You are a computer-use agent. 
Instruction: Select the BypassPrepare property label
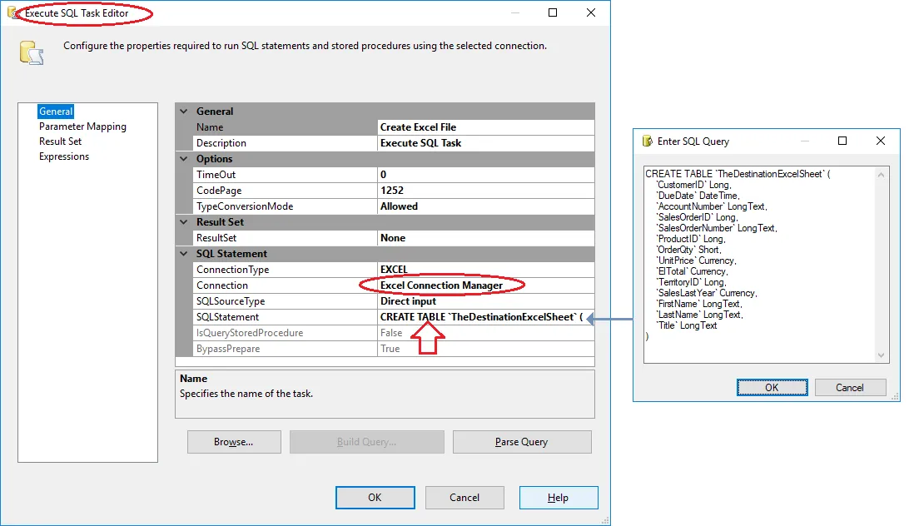pos(228,349)
